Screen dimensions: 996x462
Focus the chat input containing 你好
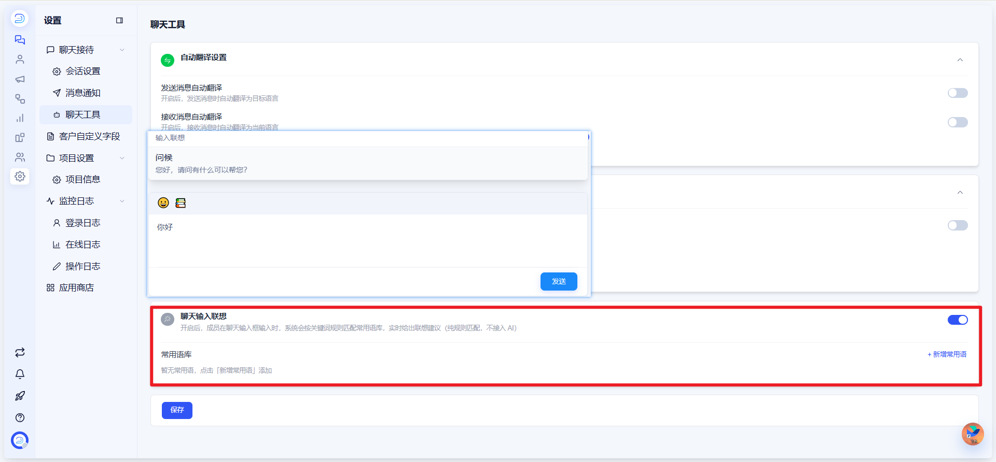coord(368,241)
